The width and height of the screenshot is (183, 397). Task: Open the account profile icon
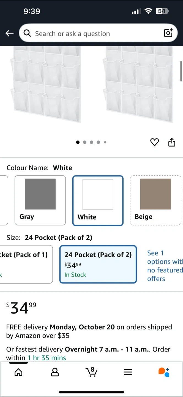(55, 372)
